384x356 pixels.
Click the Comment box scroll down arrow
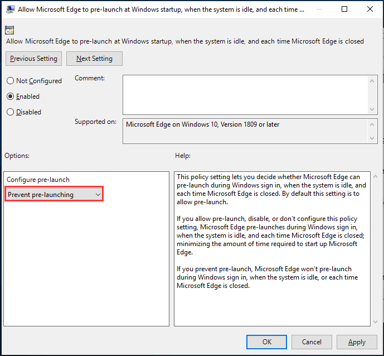click(x=372, y=109)
